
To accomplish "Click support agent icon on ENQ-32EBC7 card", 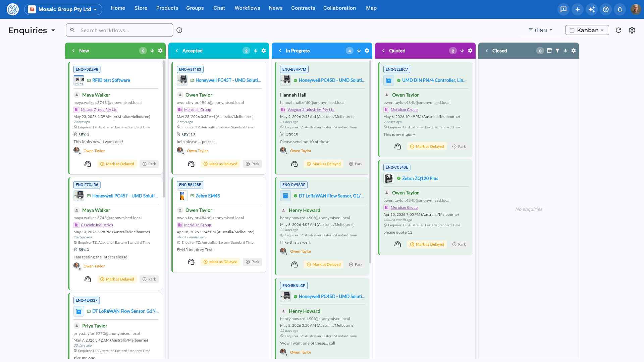I will [x=398, y=146].
